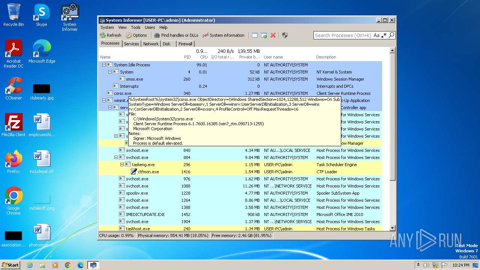Screen dimensions: 480x270
Task: Open the View menu
Action: tap(122, 27)
